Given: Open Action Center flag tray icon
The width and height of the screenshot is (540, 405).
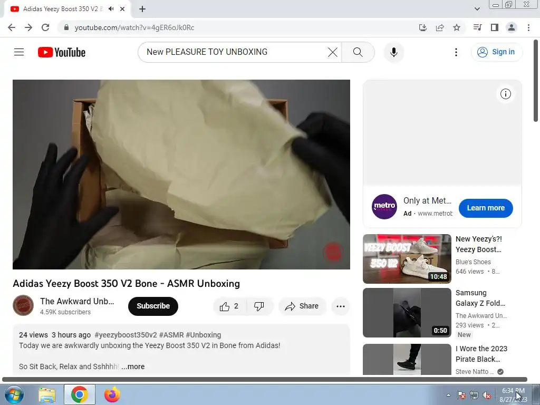Looking at the screenshot, I should click(461, 396).
